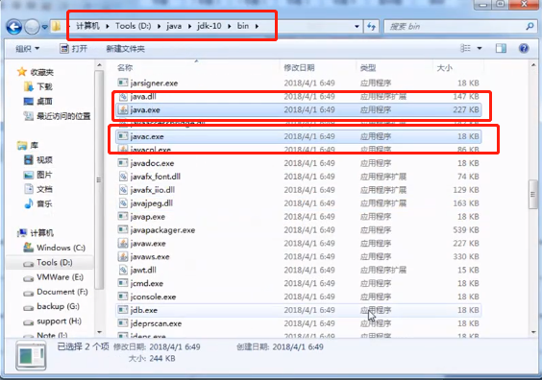
Task: Select the javaw.exe file icon
Action: point(123,244)
